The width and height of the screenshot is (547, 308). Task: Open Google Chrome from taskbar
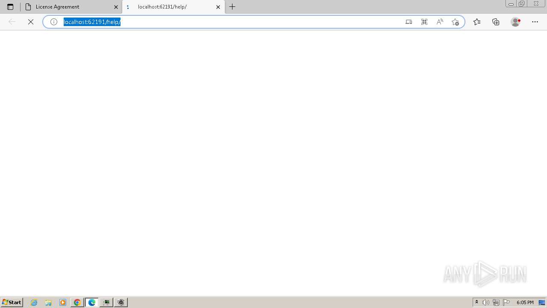[x=77, y=302]
